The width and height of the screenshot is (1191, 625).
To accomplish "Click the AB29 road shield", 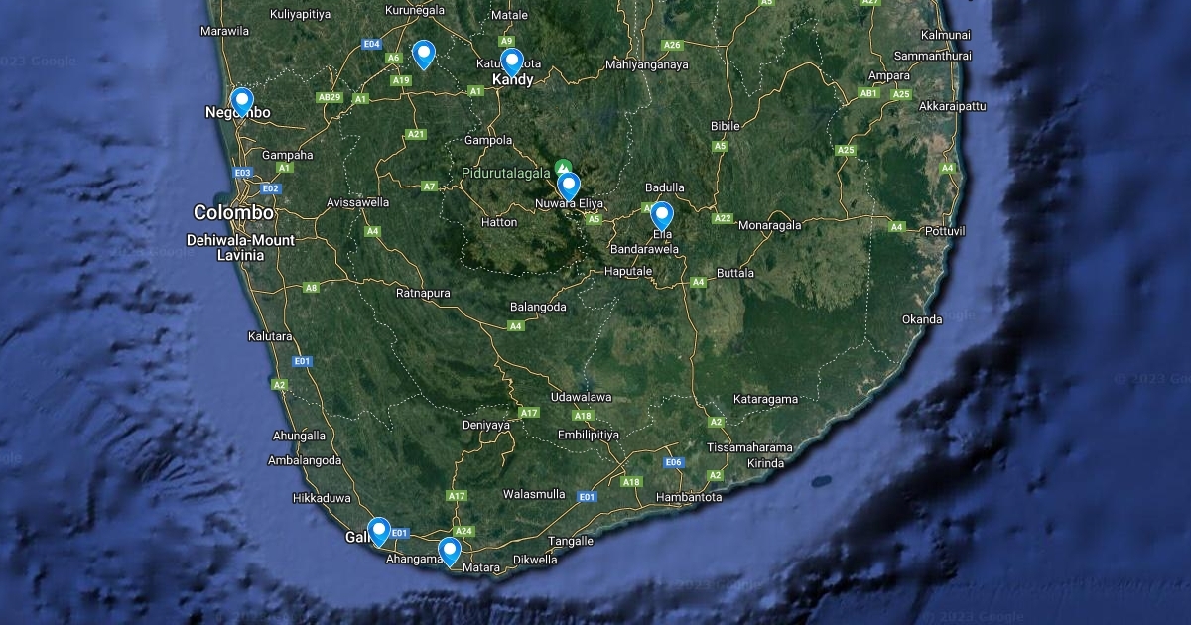I will (x=330, y=97).
